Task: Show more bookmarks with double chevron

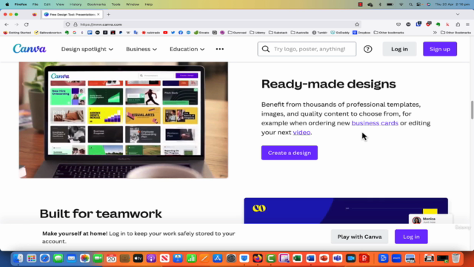Action: [x=435, y=33]
